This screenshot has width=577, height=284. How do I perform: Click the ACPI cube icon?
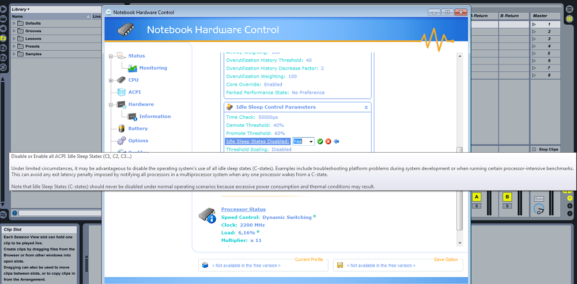tap(121, 92)
